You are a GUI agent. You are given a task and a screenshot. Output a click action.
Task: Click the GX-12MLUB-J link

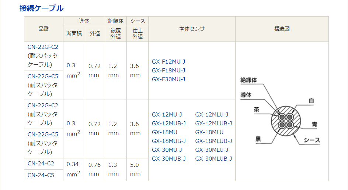[213, 123]
